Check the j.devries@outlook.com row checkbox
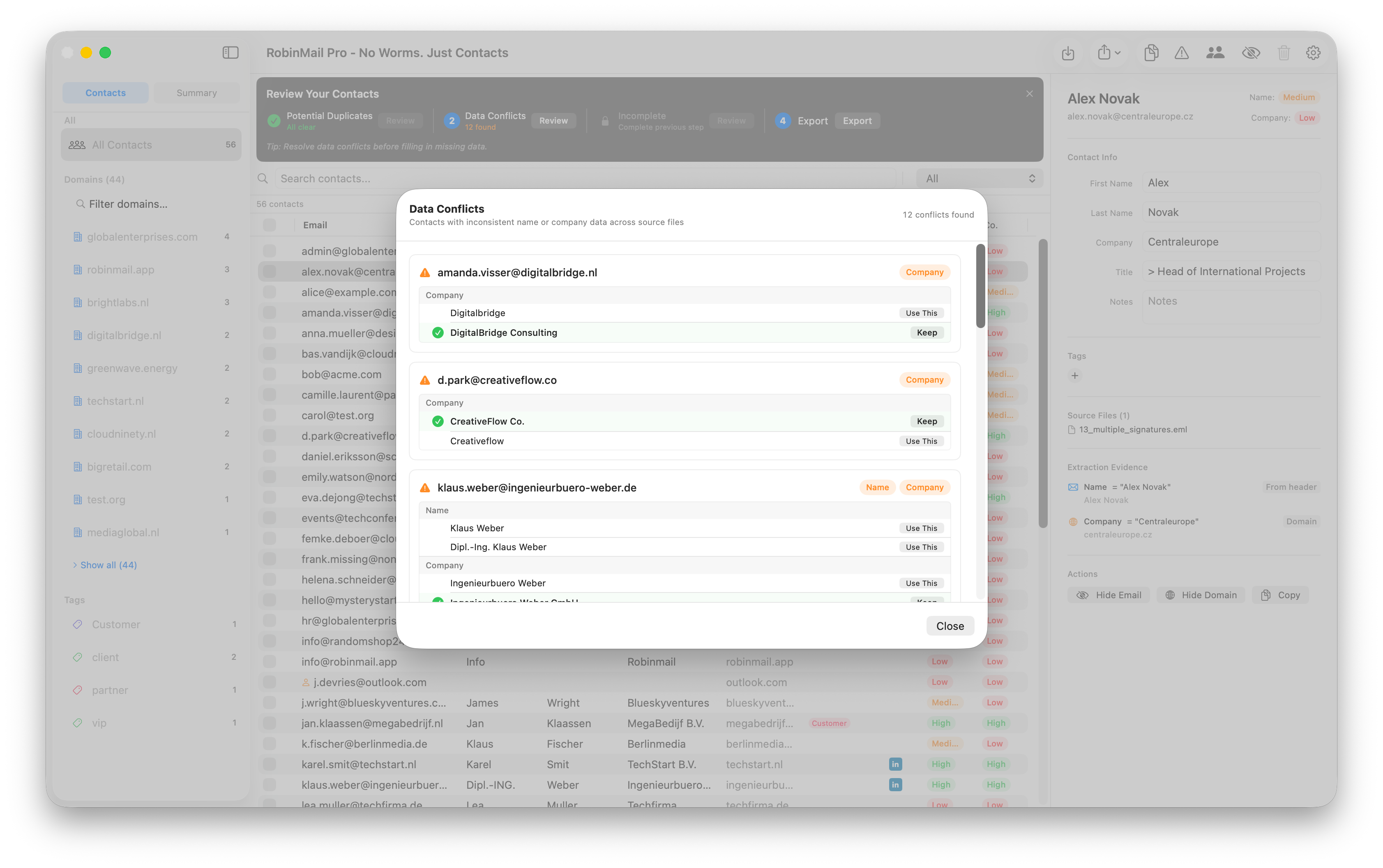 point(270,682)
